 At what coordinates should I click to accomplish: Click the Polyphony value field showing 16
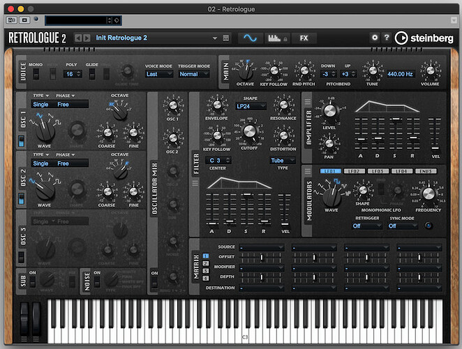(73, 74)
